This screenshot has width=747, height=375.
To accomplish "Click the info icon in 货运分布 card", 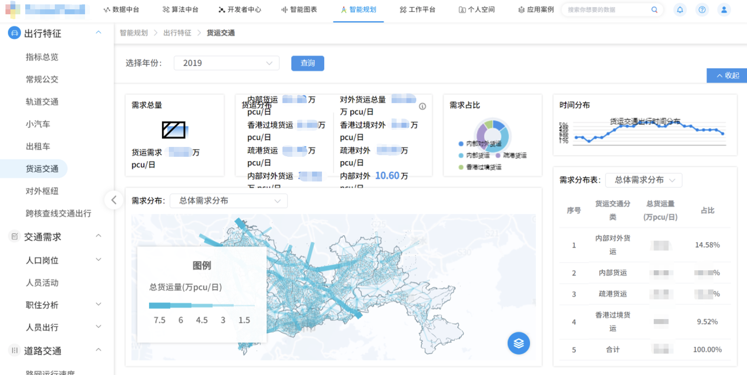I will (x=422, y=106).
